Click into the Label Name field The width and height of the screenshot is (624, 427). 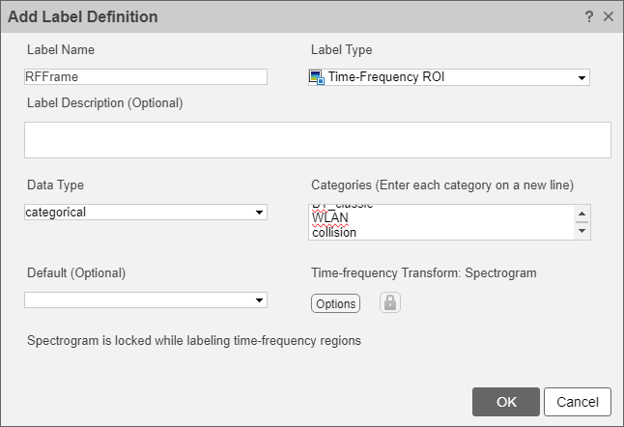145,77
